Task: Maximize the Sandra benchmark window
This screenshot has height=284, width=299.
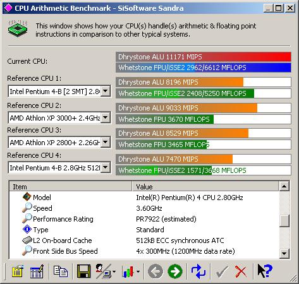Action: [x=278, y=8]
